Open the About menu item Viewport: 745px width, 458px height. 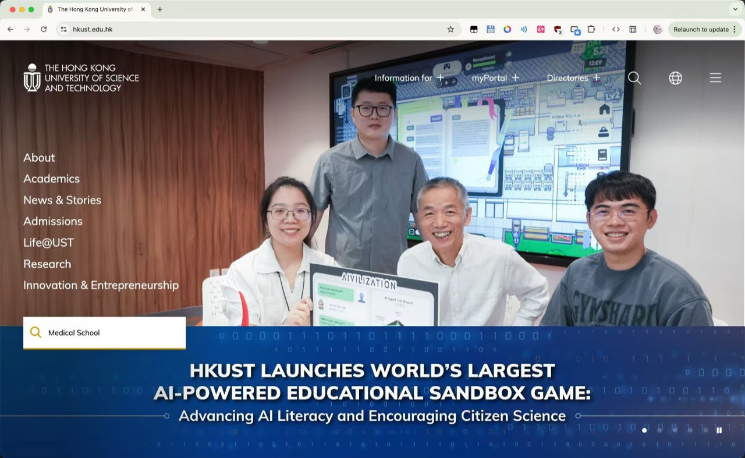[39, 158]
